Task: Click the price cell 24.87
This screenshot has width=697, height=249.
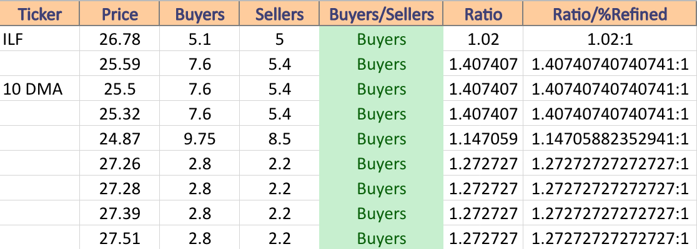Action: coord(120,139)
